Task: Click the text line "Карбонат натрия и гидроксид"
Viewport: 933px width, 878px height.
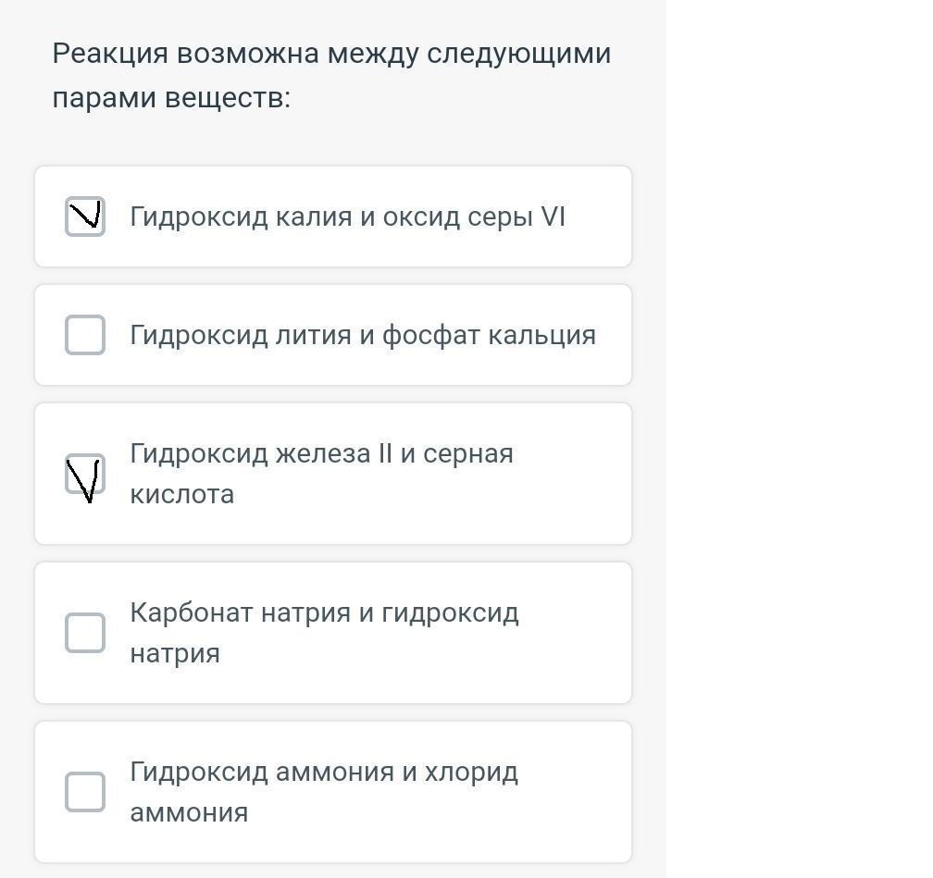Action: pos(324,612)
